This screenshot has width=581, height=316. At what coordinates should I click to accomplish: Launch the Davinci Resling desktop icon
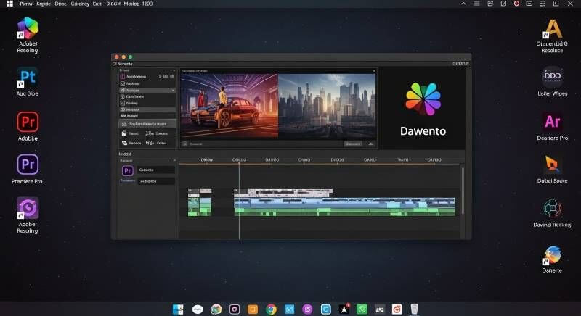(x=552, y=209)
